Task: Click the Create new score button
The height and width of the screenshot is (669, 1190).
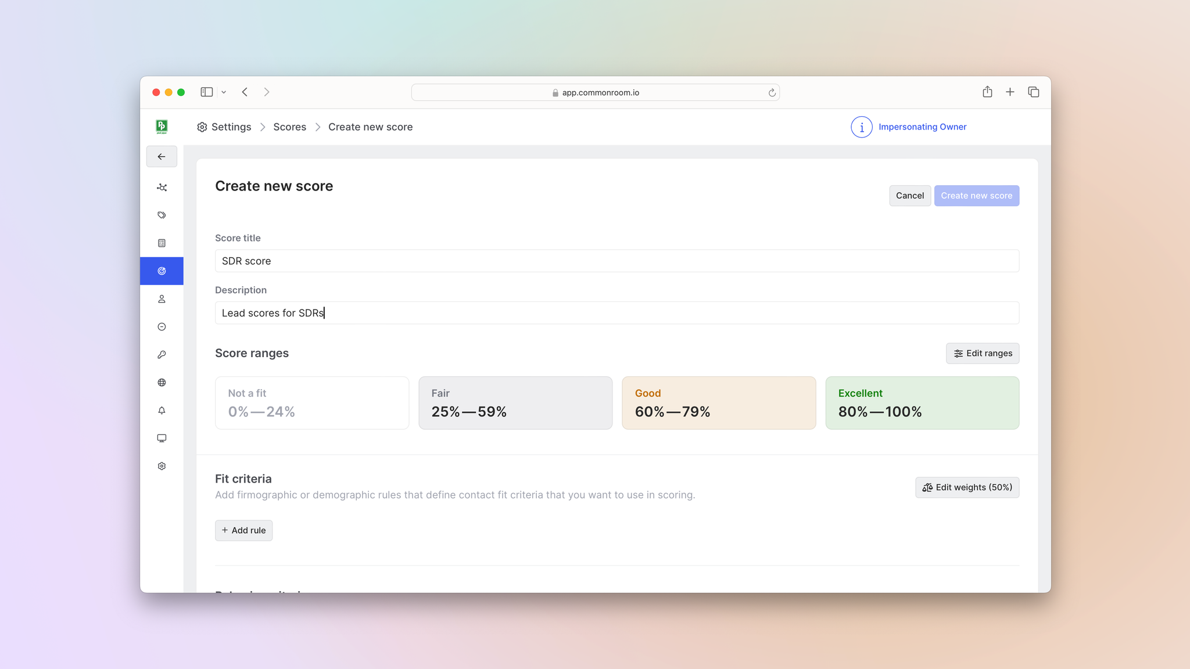Action: click(x=976, y=196)
